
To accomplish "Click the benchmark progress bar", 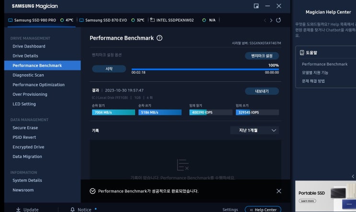I will click(x=205, y=69).
